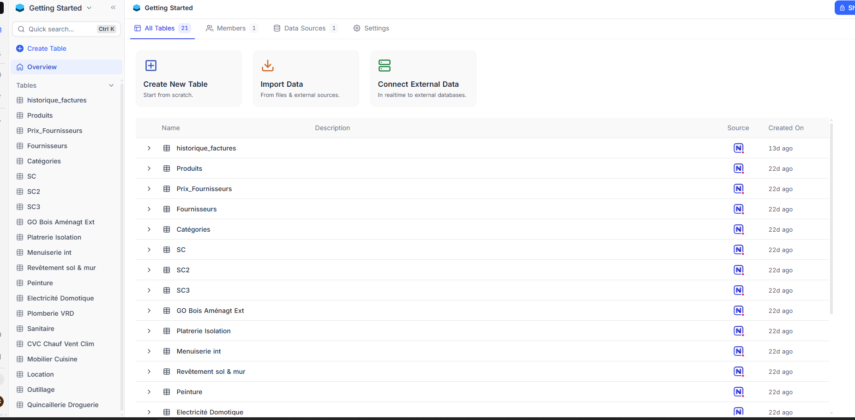Click the table list vertical scrollbar
Image resolution: width=855 pixels, height=420 pixels.
click(831, 218)
